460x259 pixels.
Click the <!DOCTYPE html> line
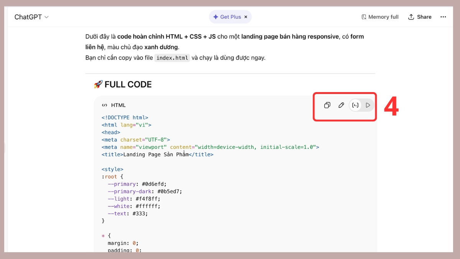(125, 118)
